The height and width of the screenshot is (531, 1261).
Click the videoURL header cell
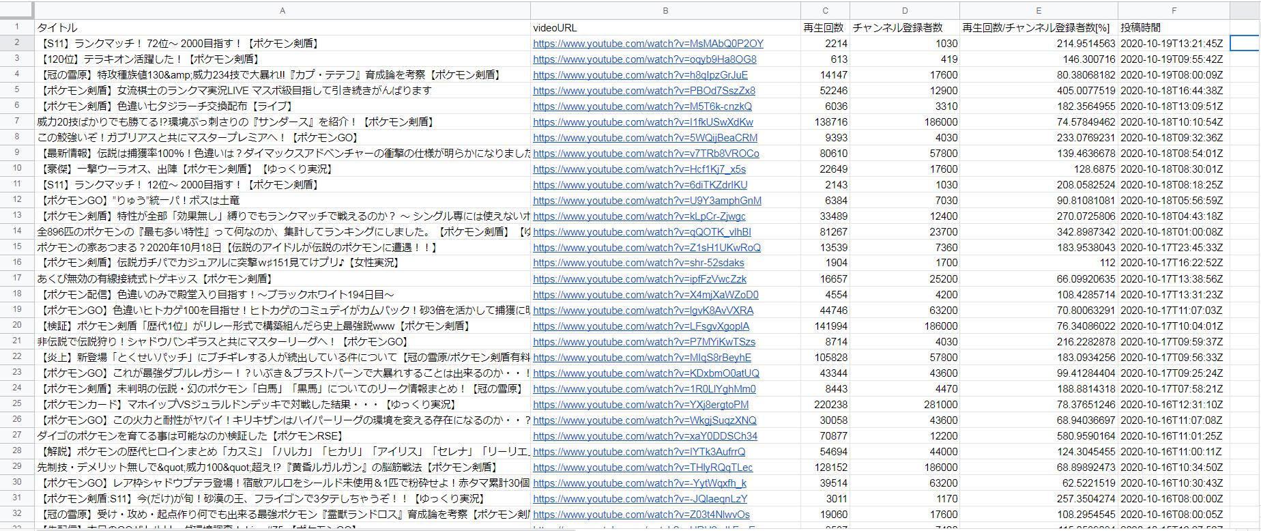pos(665,27)
